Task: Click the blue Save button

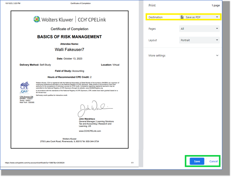Action: click(x=197, y=161)
